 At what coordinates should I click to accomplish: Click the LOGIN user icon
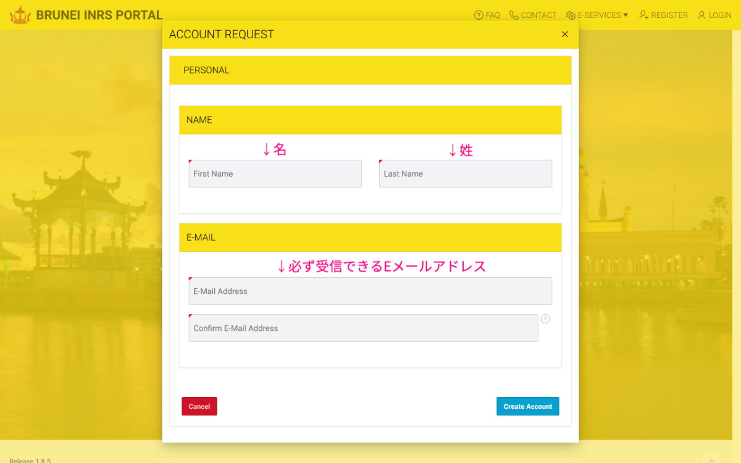[701, 15]
